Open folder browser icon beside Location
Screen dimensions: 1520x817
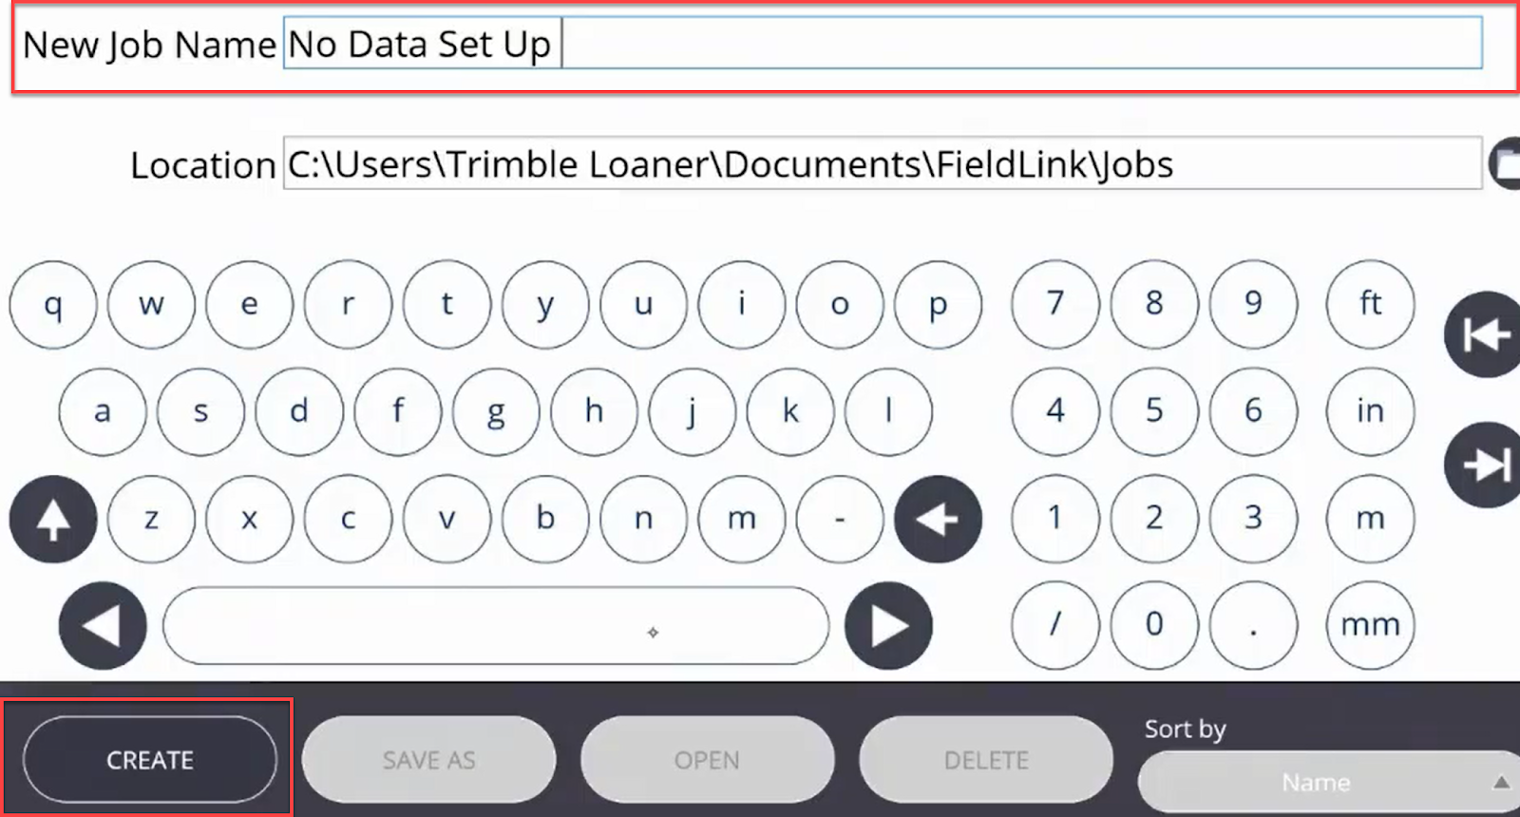pos(1505,163)
